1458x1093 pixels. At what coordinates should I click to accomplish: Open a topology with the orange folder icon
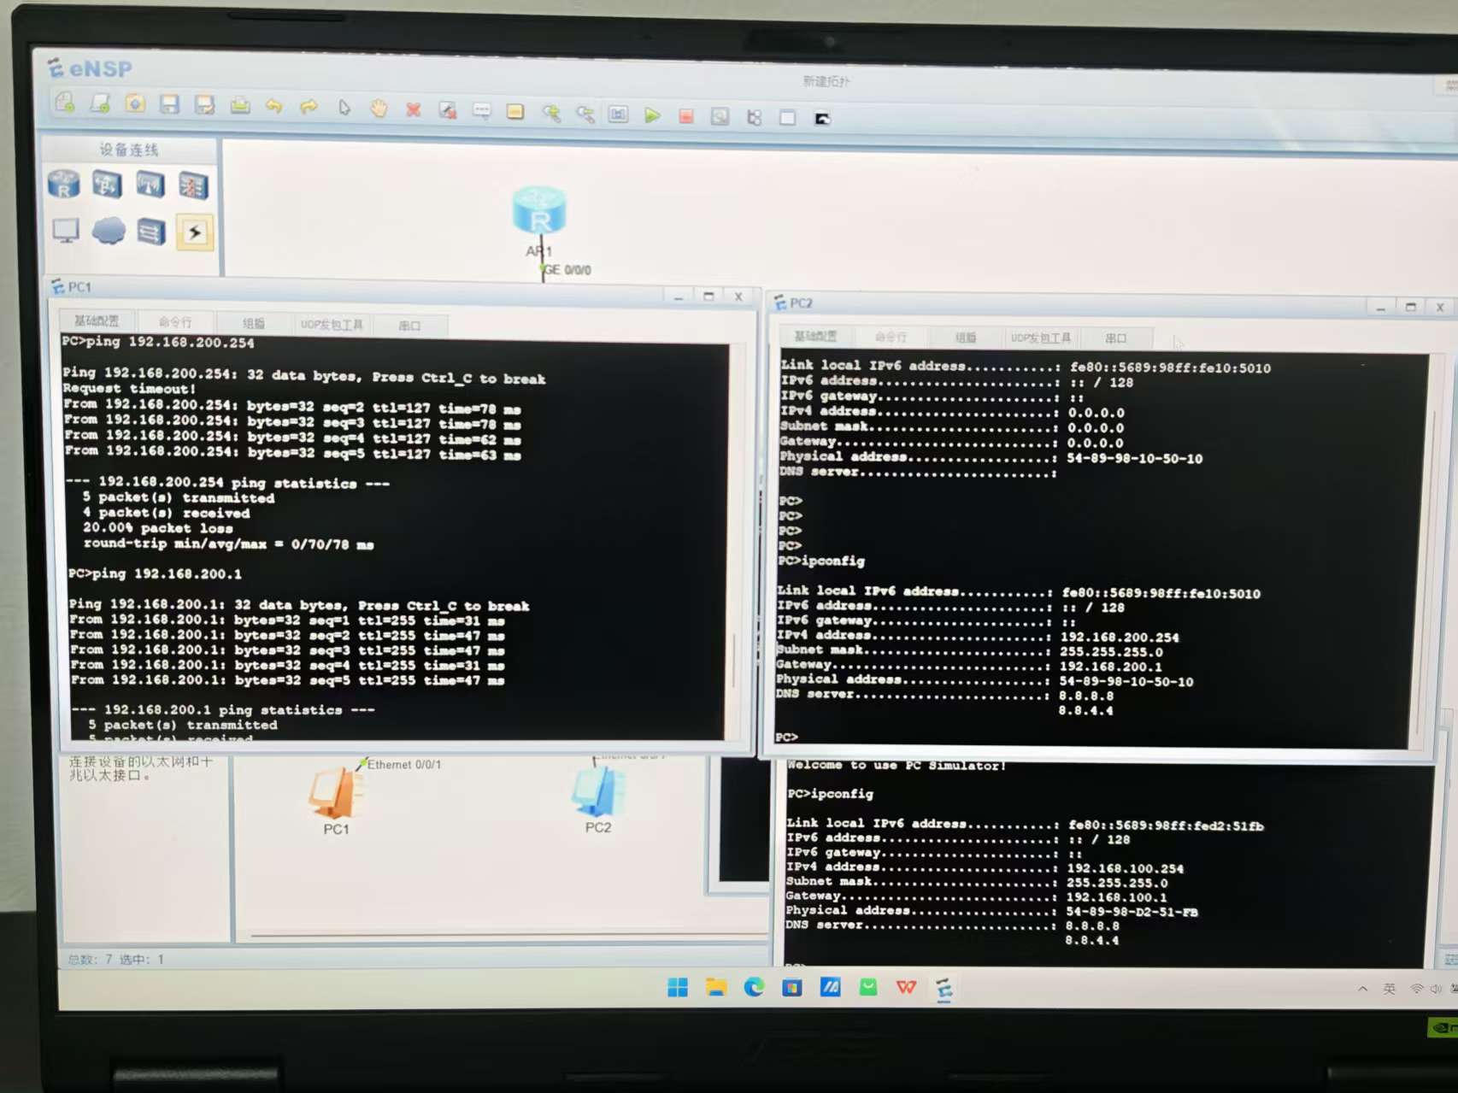pos(135,103)
